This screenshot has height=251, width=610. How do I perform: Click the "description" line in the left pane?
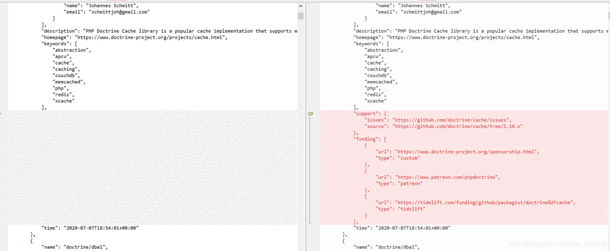point(169,31)
